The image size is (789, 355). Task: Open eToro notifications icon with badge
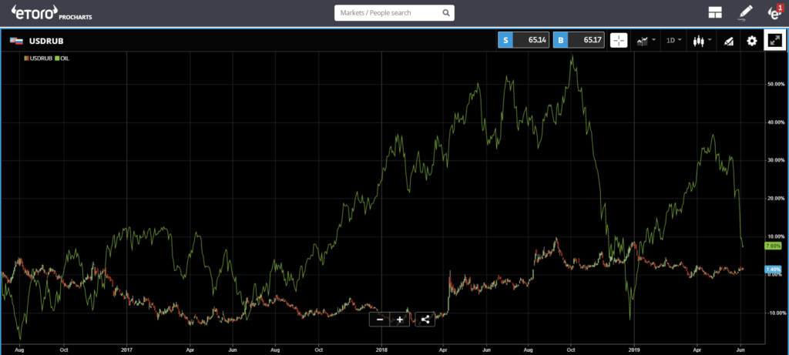pyautogui.click(x=774, y=12)
